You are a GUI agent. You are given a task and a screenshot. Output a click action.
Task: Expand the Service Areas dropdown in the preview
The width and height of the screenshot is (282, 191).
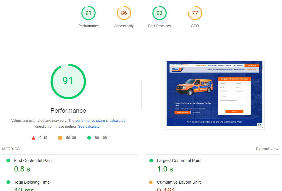[212, 66]
